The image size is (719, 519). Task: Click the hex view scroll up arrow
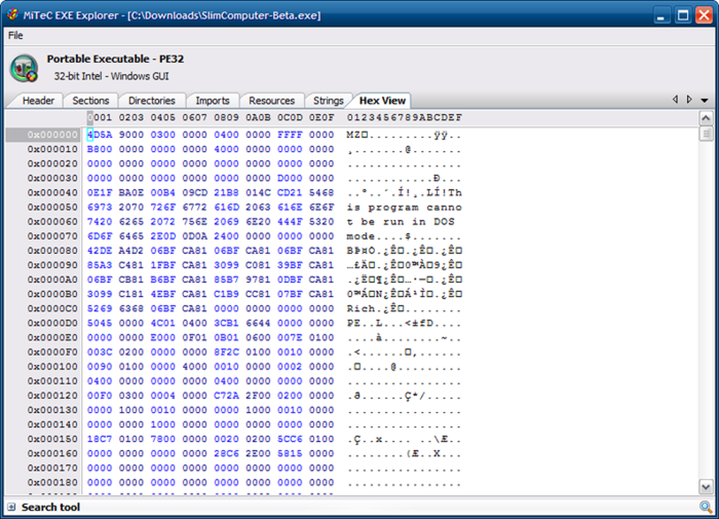point(706,118)
